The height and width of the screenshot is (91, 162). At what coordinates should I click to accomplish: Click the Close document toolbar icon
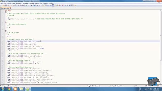pos(11,5)
